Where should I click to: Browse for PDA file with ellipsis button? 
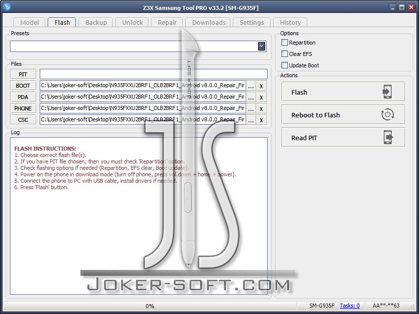251,97
